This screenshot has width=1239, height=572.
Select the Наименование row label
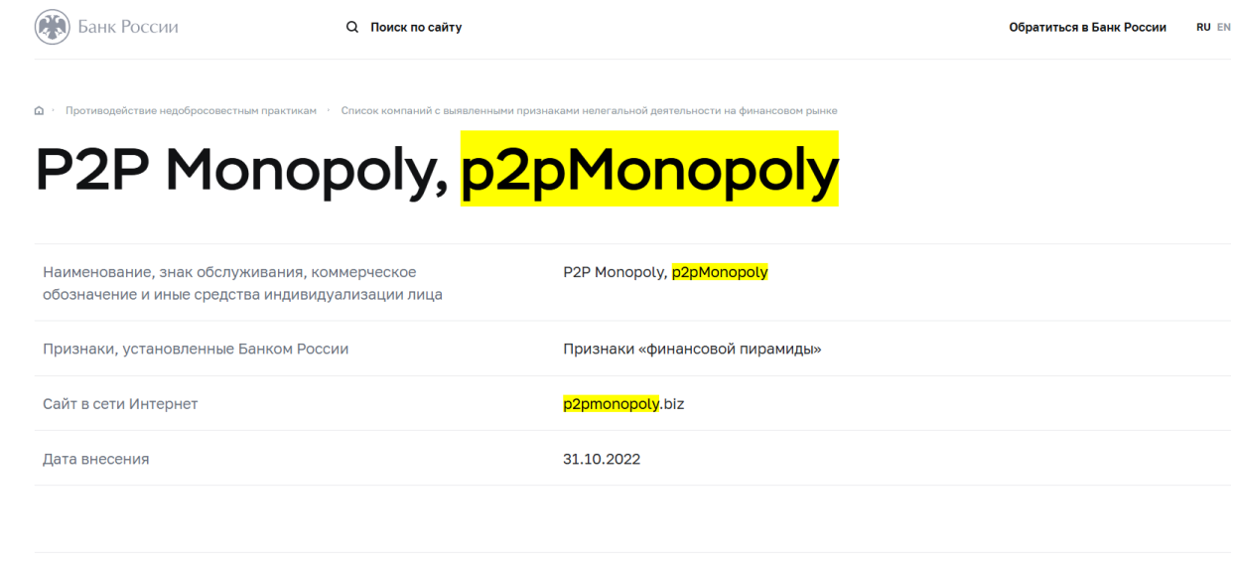228,282
